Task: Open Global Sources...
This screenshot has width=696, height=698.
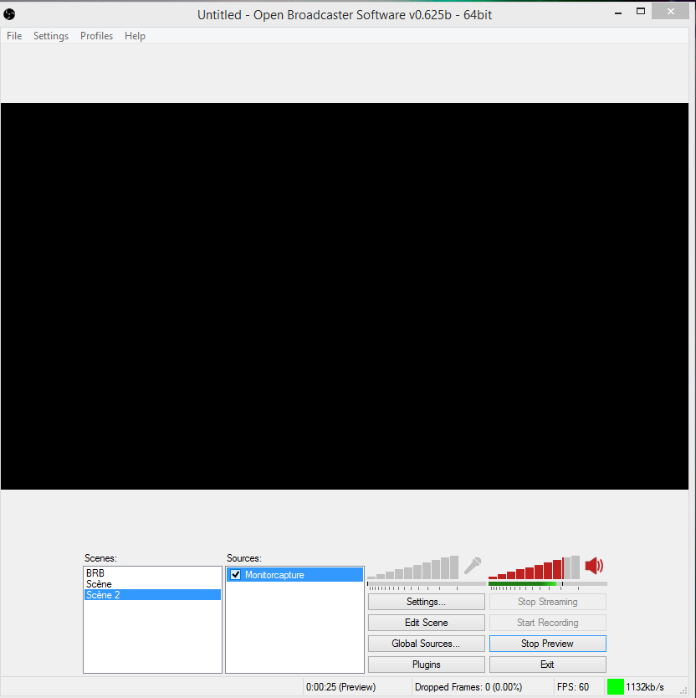Action: pos(427,644)
